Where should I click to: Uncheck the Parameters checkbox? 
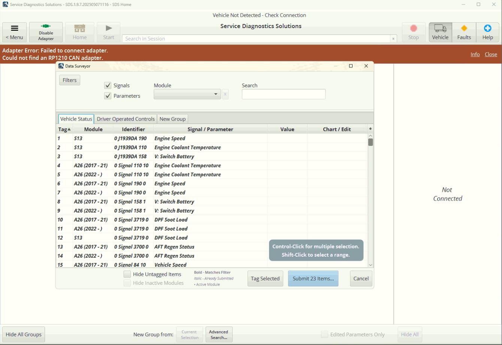(108, 96)
